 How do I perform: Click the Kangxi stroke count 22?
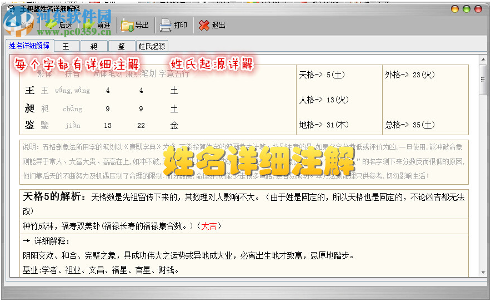(141, 125)
